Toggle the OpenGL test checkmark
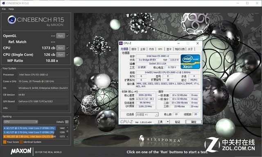 click(x=68, y=36)
